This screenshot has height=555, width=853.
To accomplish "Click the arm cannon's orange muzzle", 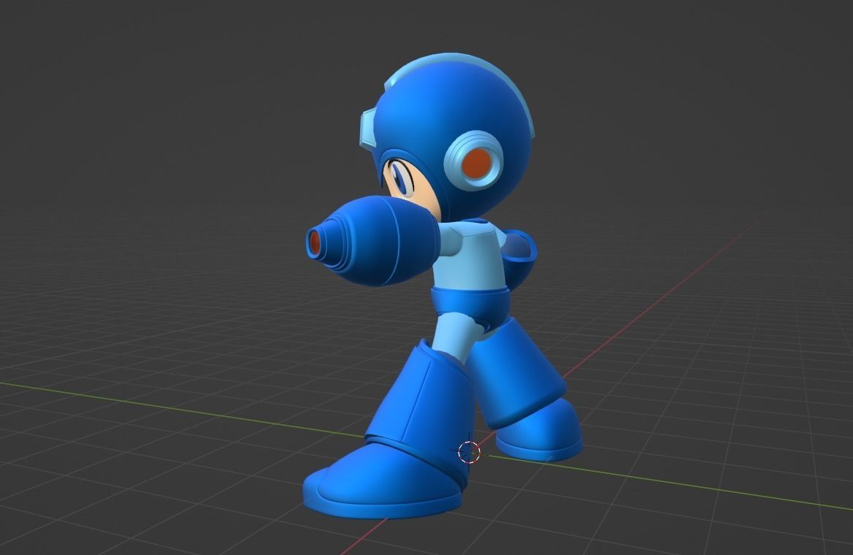I will (314, 243).
